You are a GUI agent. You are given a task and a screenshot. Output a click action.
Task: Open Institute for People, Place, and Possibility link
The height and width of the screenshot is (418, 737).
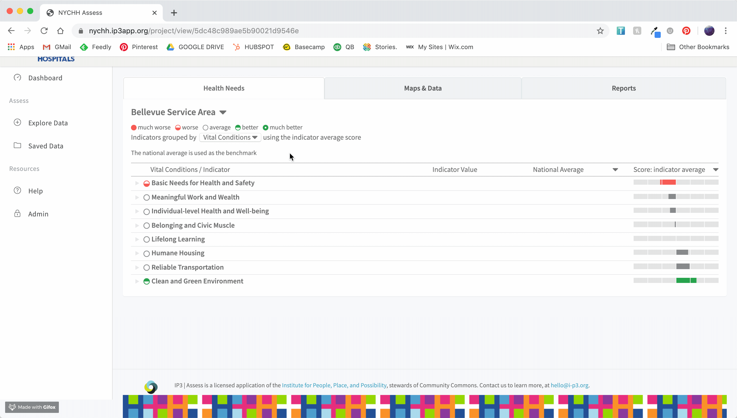point(334,385)
